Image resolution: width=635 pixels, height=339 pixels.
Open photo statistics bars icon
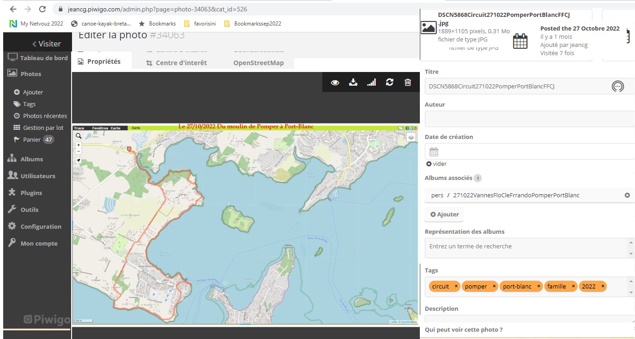(372, 82)
